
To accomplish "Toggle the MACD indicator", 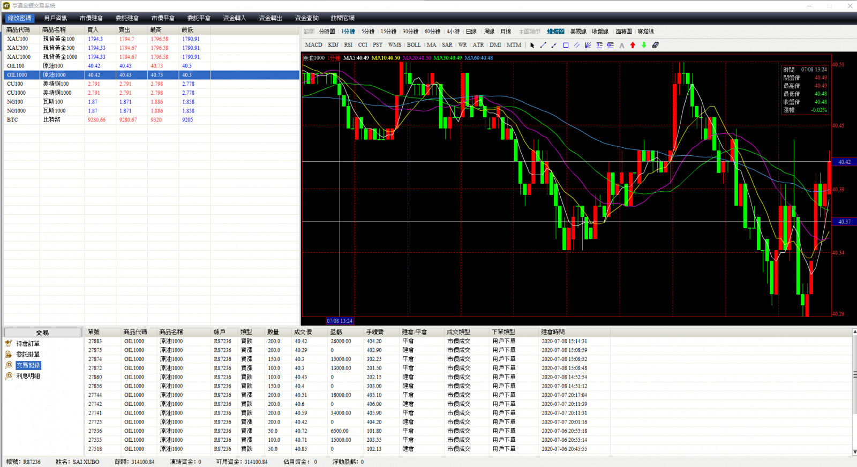I will [x=313, y=45].
